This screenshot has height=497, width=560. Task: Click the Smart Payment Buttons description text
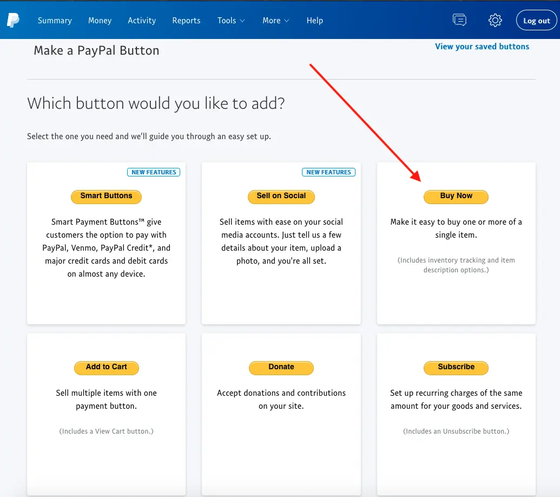point(106,247)
